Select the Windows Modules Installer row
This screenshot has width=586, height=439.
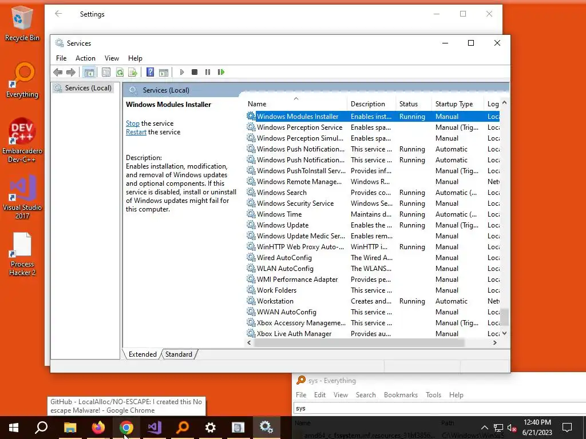point(373,117)
